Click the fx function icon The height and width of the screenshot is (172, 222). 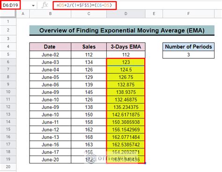point(44,5)
